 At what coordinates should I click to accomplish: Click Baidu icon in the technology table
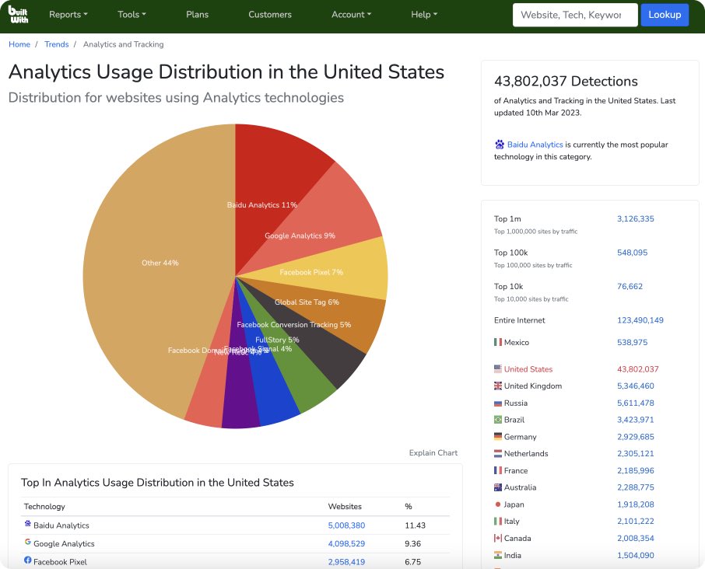[x=28, y=524]
